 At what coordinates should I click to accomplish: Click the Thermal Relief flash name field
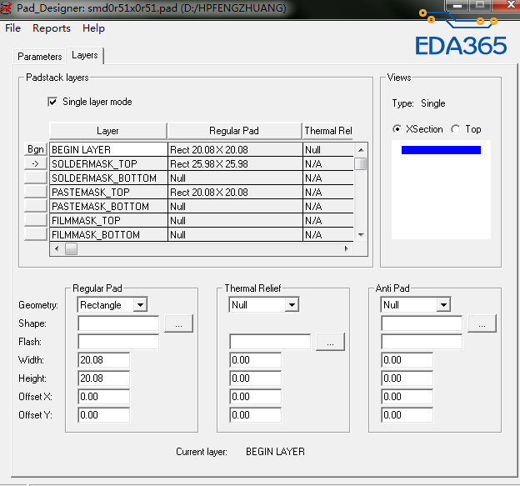[x=270, y=342]
